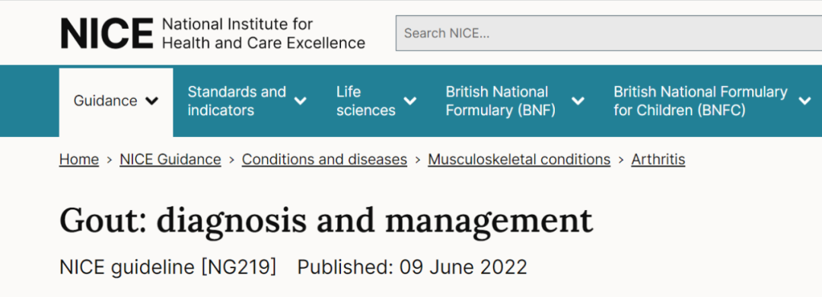
Task: Expand the chevron beside Life sciences
Action: tap(410, 101)
